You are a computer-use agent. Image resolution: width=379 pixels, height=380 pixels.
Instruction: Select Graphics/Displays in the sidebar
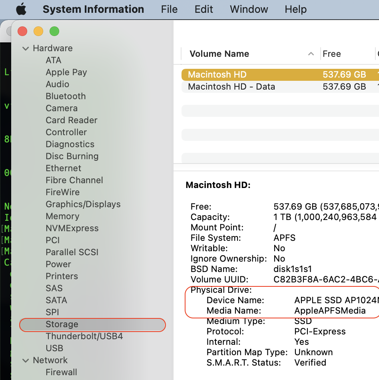[83, 204]
